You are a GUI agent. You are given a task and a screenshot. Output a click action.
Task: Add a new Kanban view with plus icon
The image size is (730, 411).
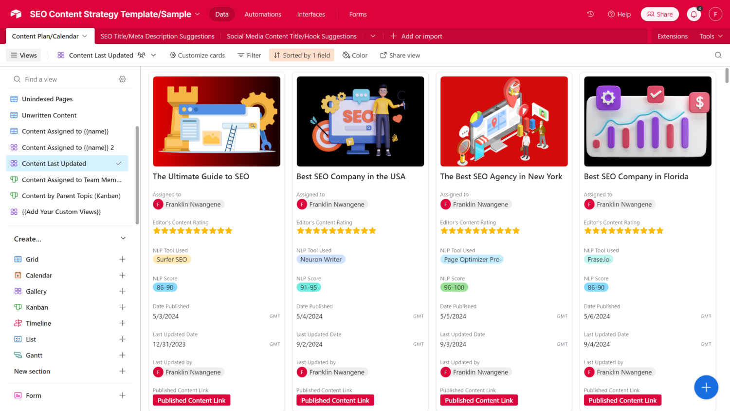click(122, 307)
